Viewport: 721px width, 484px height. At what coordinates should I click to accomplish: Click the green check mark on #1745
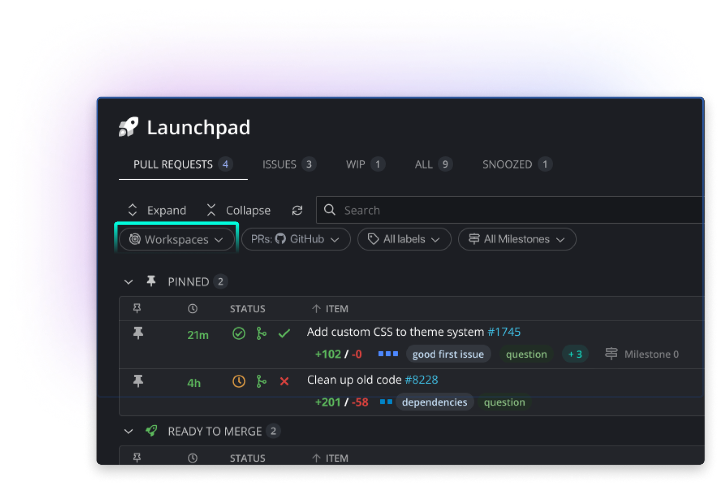point(284,333)
